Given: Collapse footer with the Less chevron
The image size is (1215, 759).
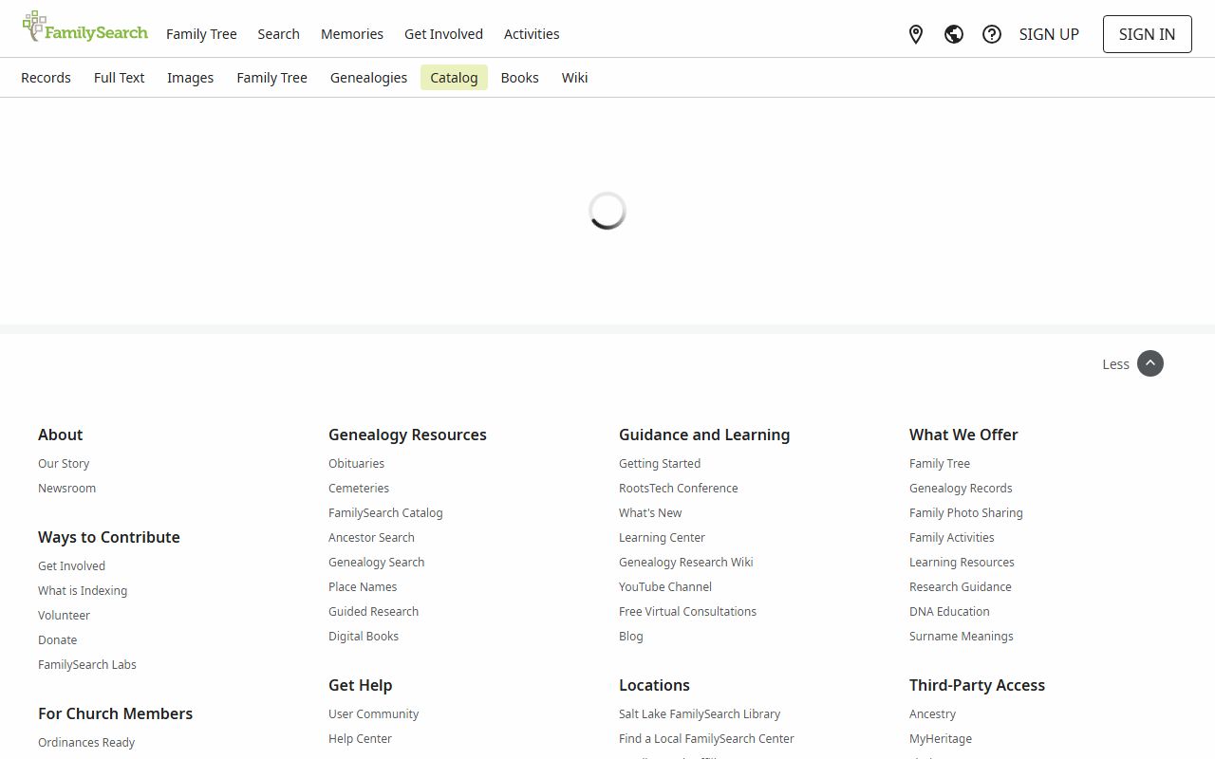Looking at the screenshot, I should tap(1150, 363).
